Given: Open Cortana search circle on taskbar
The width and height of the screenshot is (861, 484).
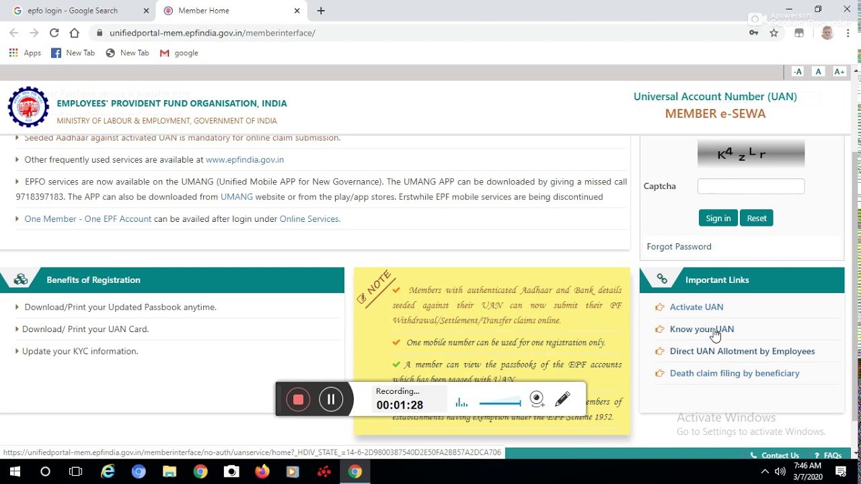Looking at the screenshot, I should (x=45, y=472).
